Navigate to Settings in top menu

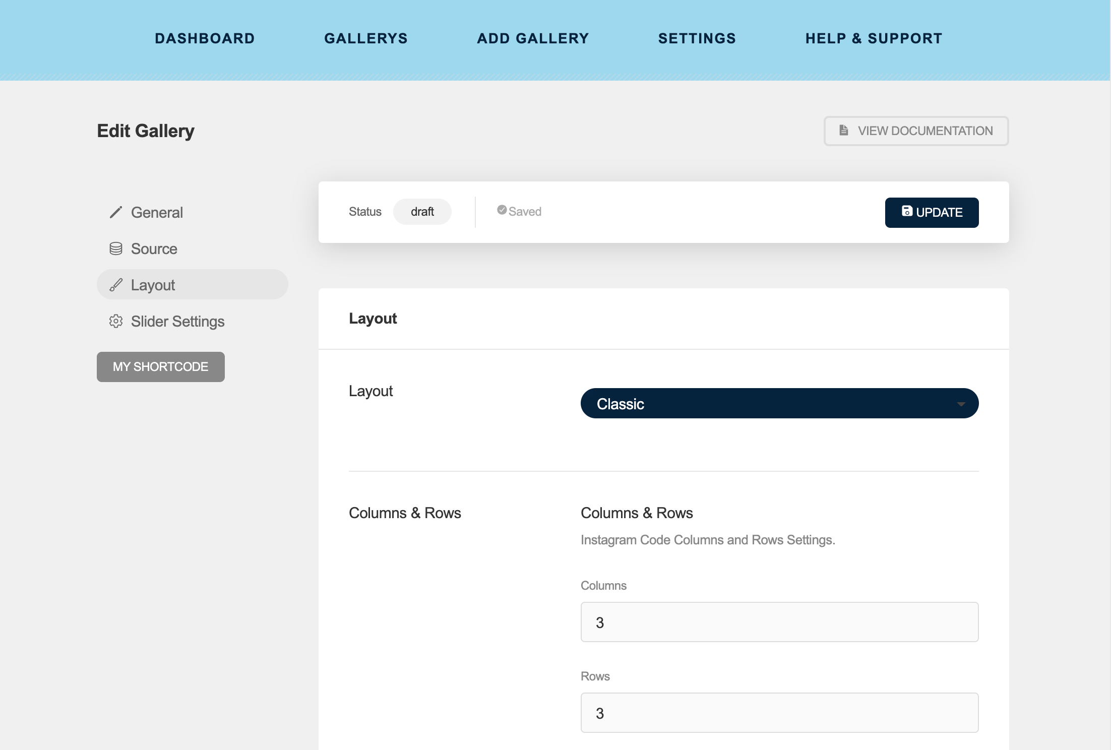(697, 38)
